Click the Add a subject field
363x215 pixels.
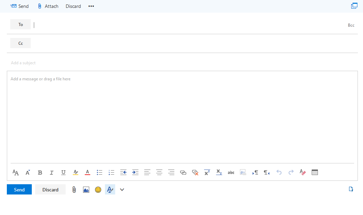[x=182, y=63]
